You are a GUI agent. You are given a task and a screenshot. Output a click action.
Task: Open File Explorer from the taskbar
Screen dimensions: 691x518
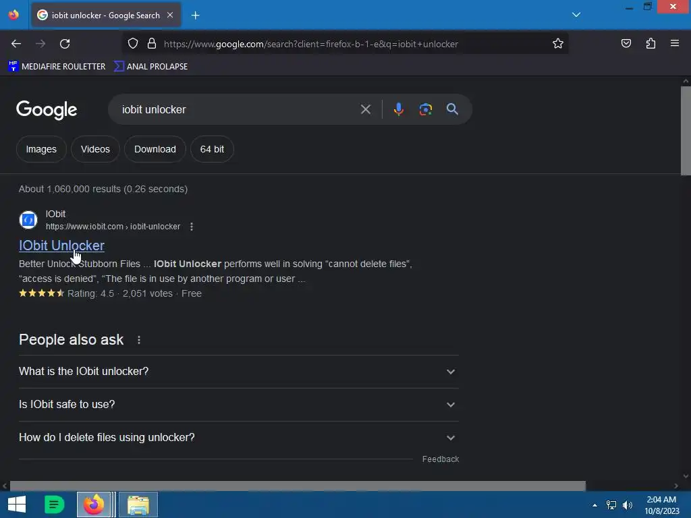138,505
